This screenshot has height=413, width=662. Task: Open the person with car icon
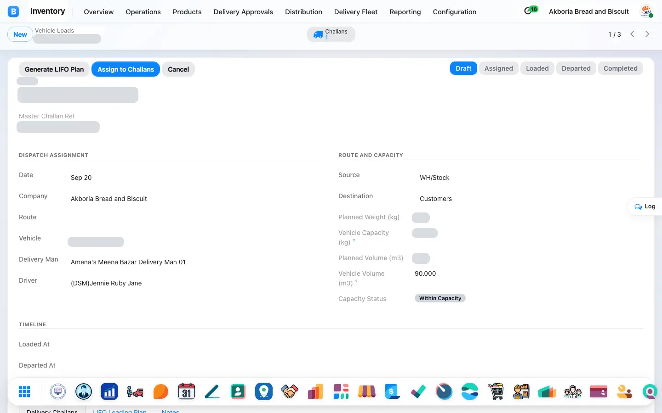(x=135, y=391)
